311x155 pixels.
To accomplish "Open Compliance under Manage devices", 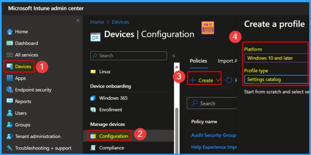I will pos(107,148).
